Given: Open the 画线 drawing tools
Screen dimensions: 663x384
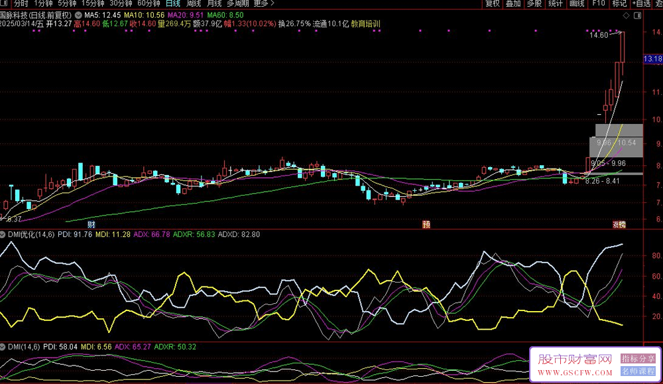Looking at the screenshot, I should pyautogui.click(x=577, y=4).
